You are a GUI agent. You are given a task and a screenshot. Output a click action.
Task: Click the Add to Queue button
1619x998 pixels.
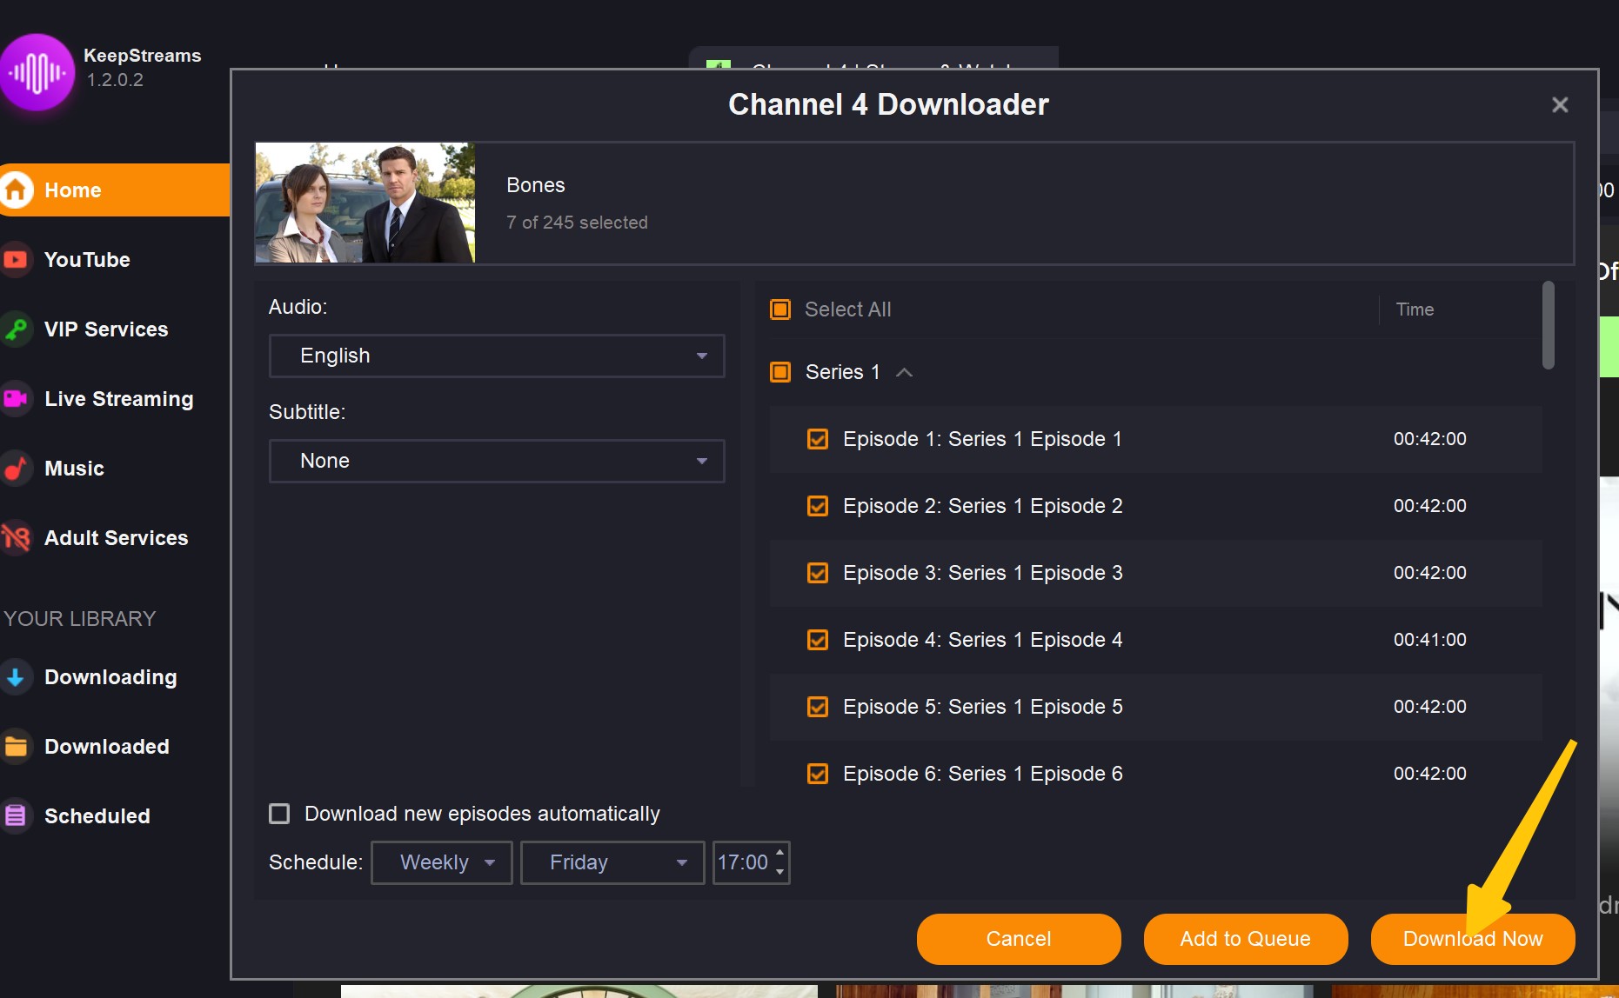click(1245, 939)
